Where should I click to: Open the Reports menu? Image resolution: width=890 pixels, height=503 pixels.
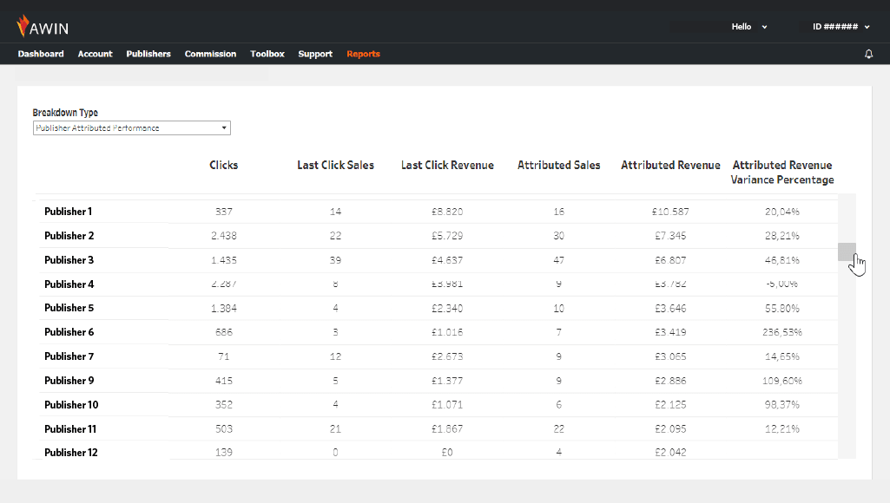tap(363, 54)
